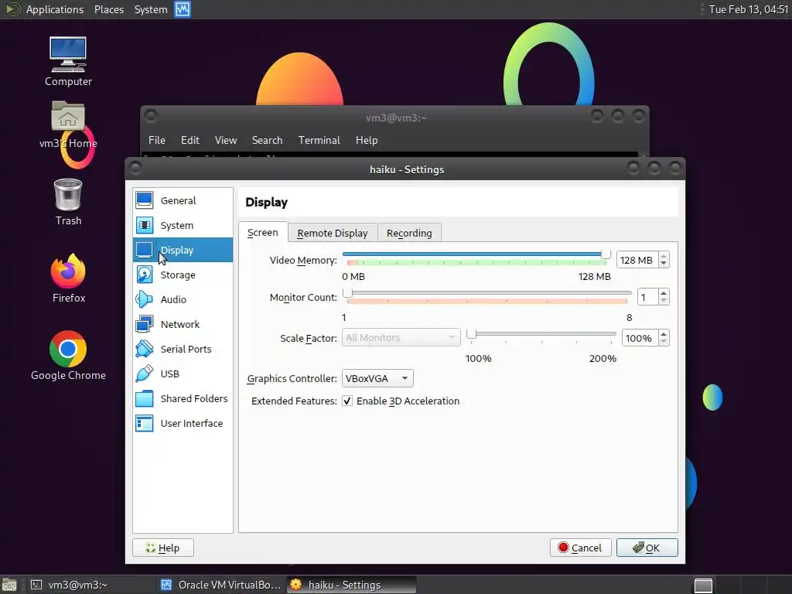Switch to the Screen tab
The image size is (792, 594).
[263, 232]
